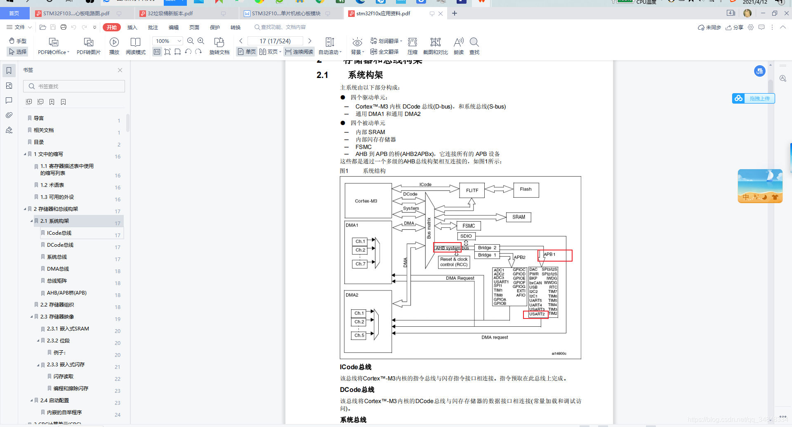Click the zoom in magnifier icon
Image resolution: width=792 pixels, height=427 pixels.
click(x=201, y=41)
